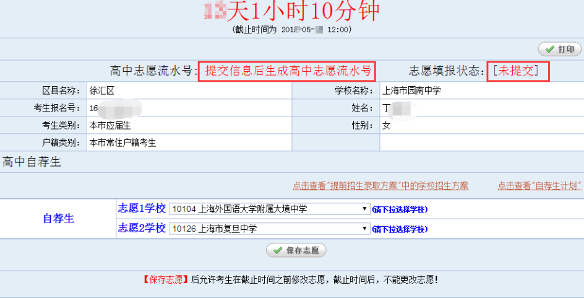Click the 徐汇区 district value cell
The image size is (584, 298).
coord(103,90)
